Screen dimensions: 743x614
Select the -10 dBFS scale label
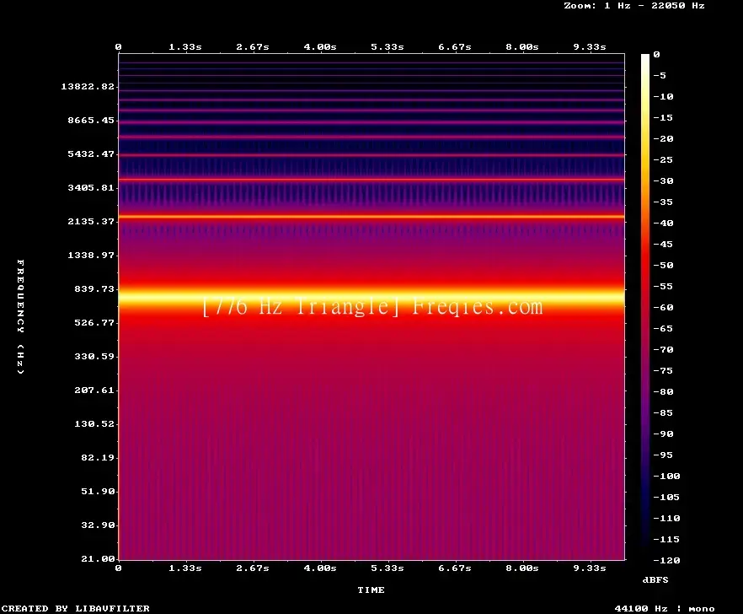pyautogui.click(x=663, y=96)
